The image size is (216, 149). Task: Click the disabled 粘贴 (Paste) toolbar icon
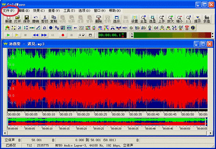62,19
